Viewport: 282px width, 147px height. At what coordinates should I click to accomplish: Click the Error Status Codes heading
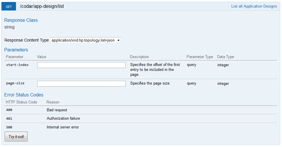click(24, 95)
